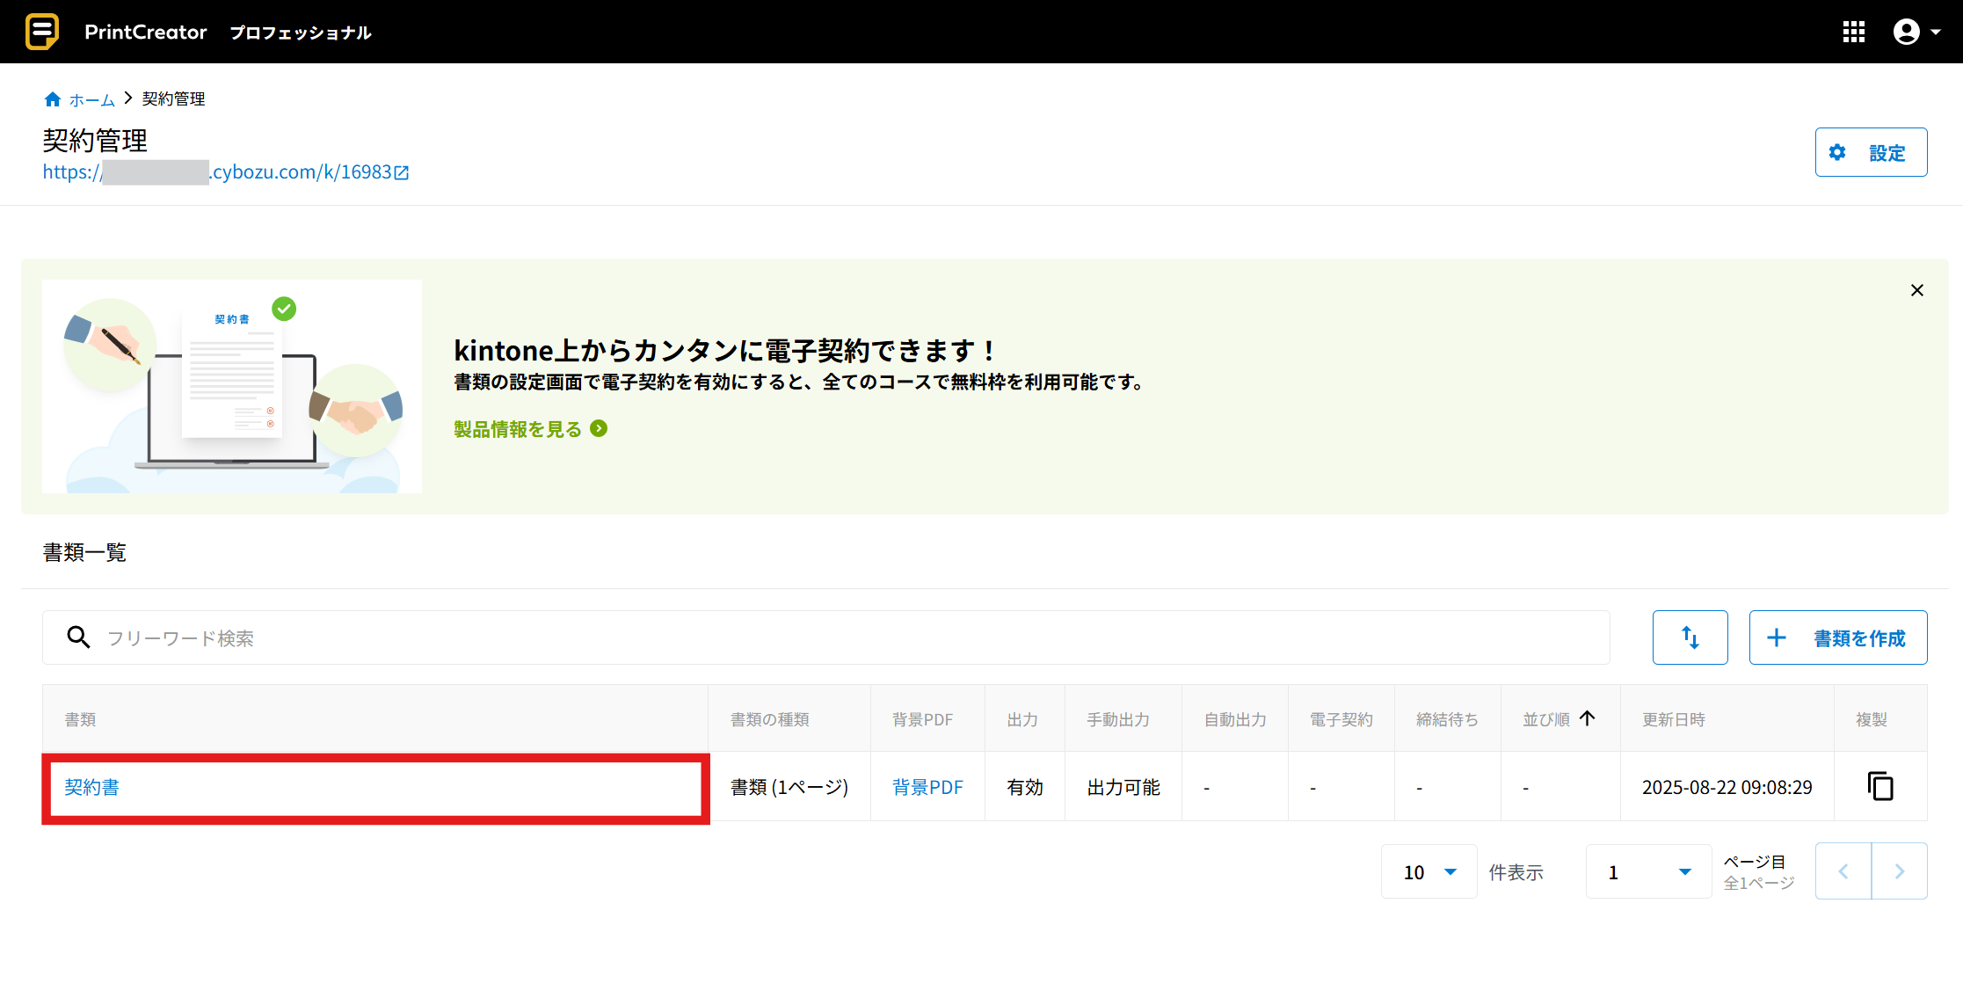Focus the フリーワード検索 field

pos(826,637)
